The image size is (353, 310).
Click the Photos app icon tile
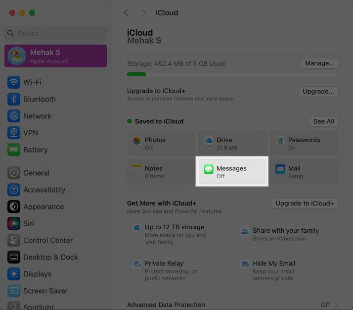point(137,141)
